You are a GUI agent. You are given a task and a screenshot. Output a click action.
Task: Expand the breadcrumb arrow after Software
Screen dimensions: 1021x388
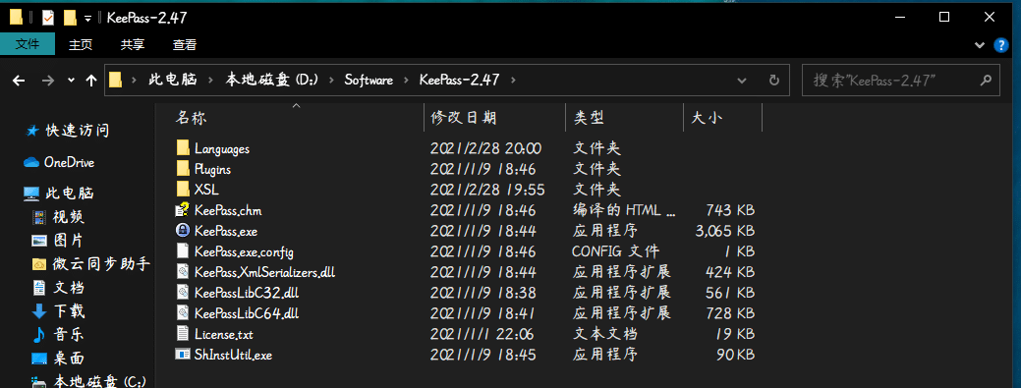[x=406, y=81]
